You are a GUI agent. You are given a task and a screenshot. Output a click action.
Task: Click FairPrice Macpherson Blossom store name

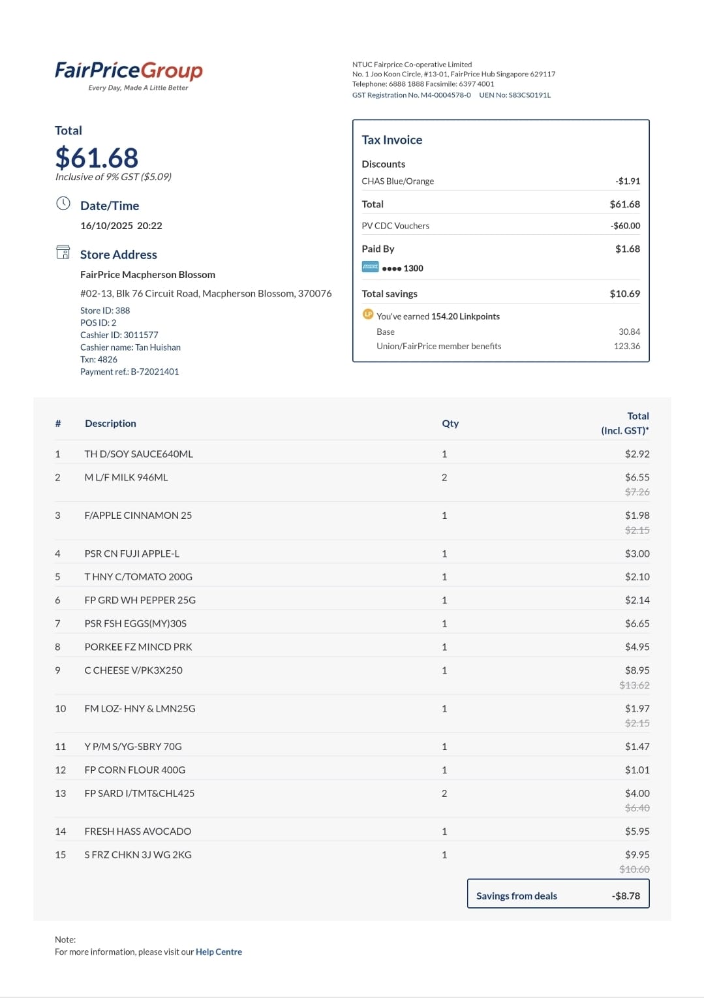[x=147, y=275]
